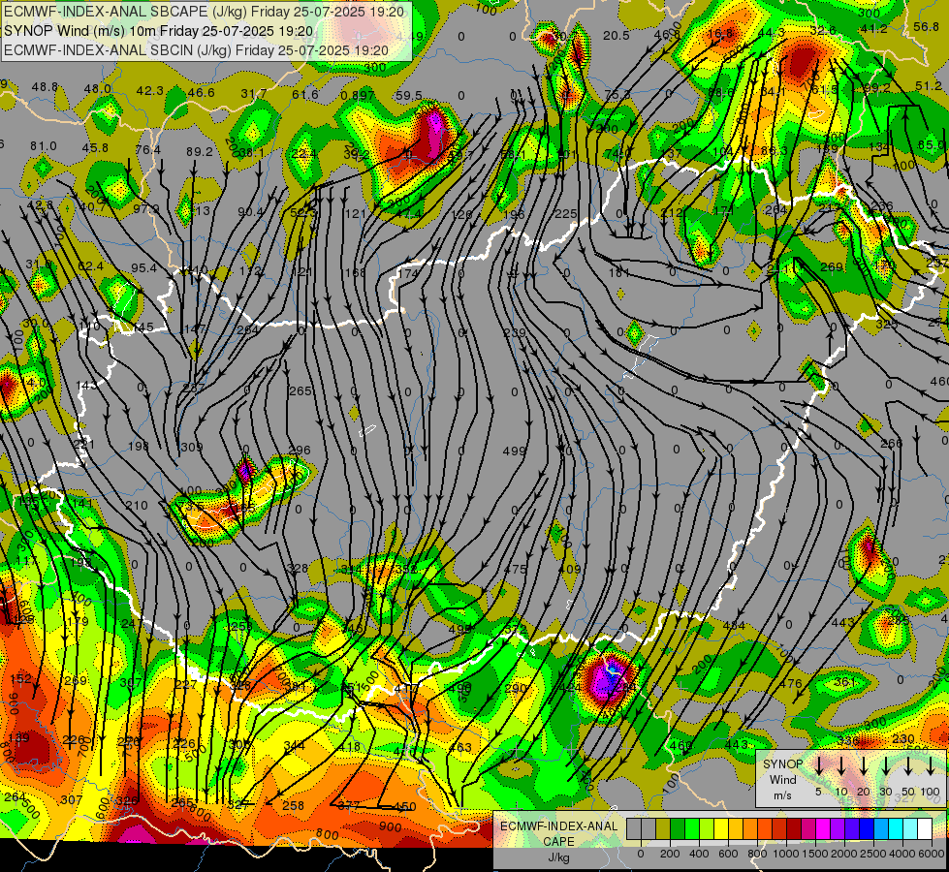Pick the cyan swatch above 4000 tick

pyautogui.click(x=896, y=828)
